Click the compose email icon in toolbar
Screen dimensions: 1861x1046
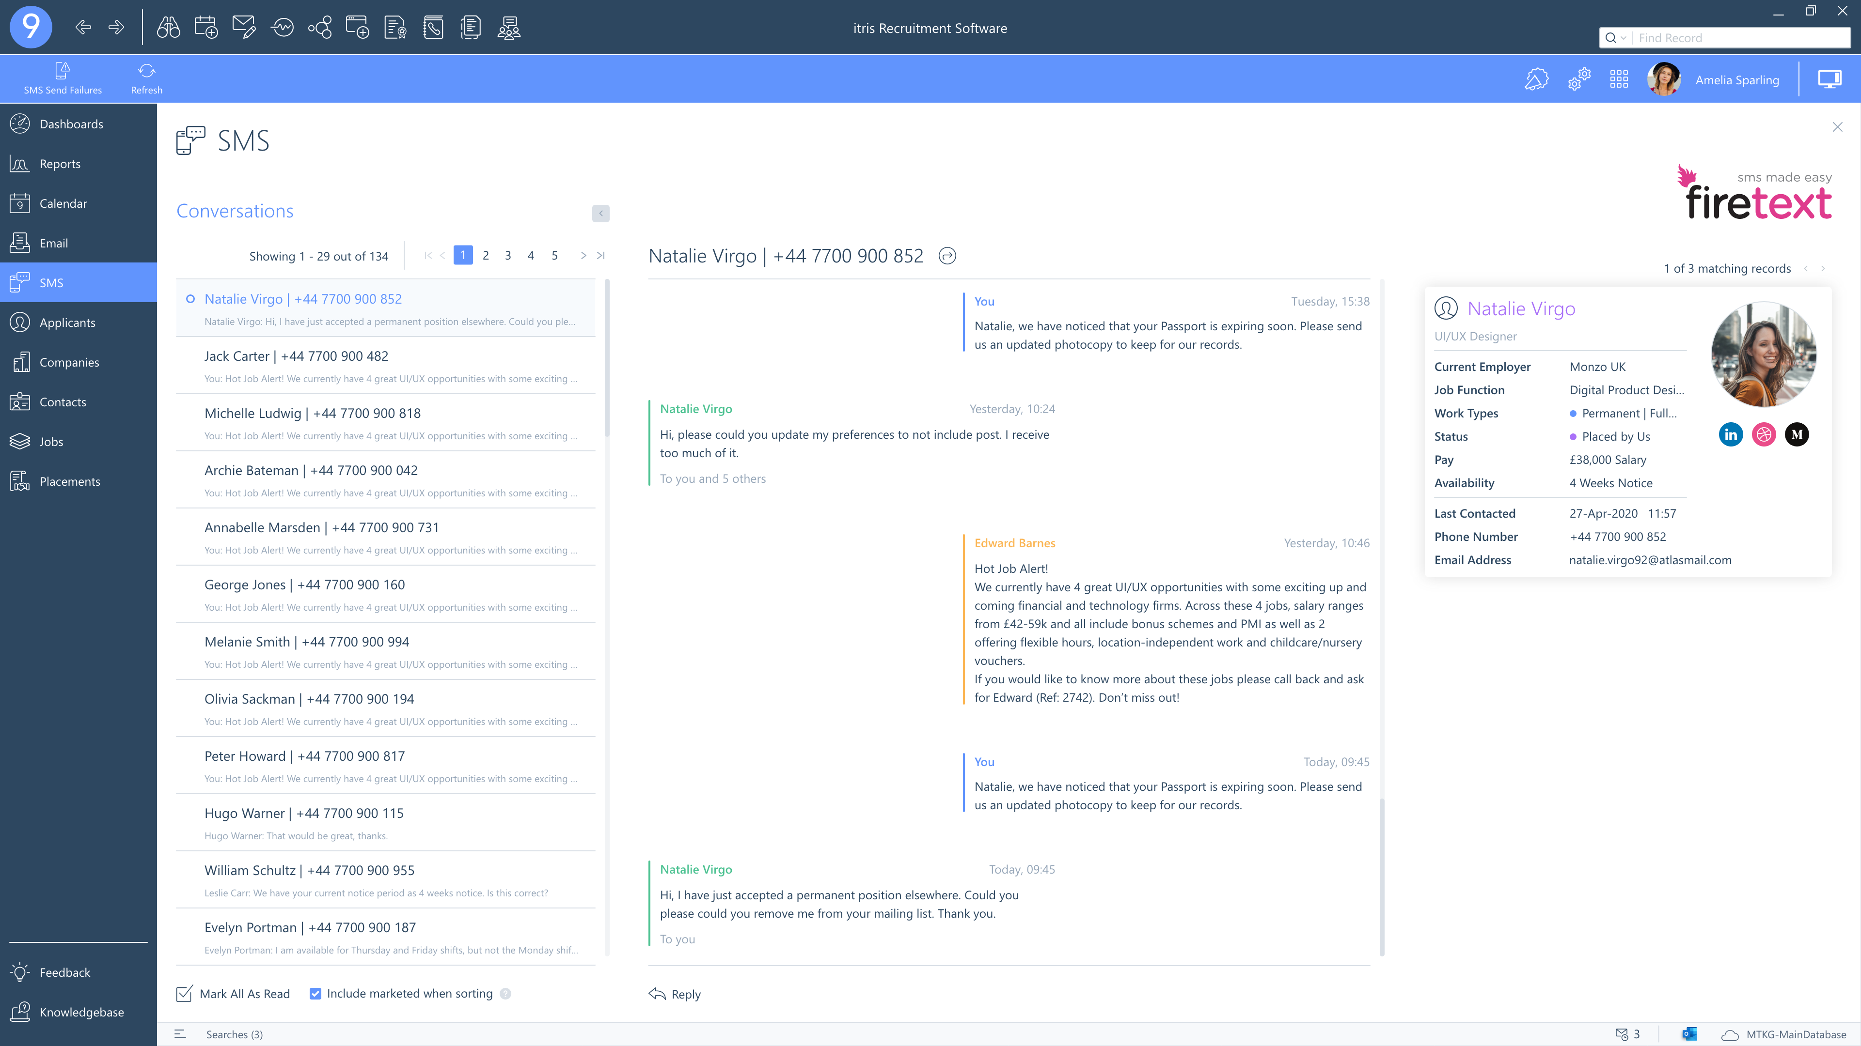click(244, 28)
